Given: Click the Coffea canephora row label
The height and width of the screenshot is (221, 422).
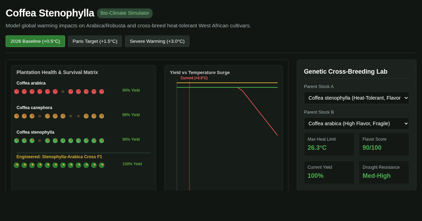Looking at the screenshot, I should pos(34,108).
